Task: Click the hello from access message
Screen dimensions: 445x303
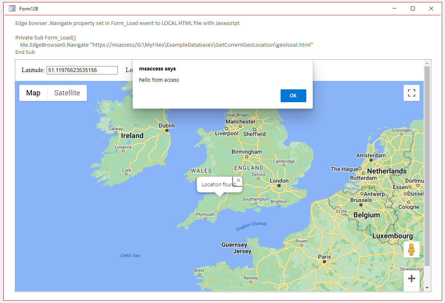Action: 159,80
